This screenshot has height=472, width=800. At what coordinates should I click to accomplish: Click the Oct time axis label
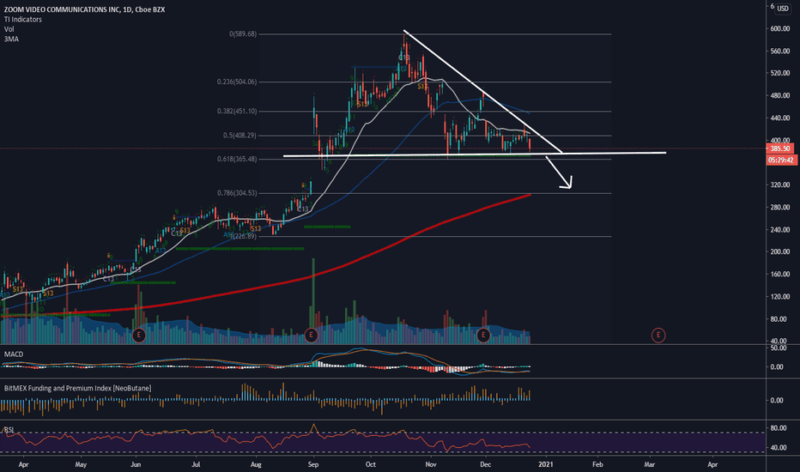click(x=371, y=464)
